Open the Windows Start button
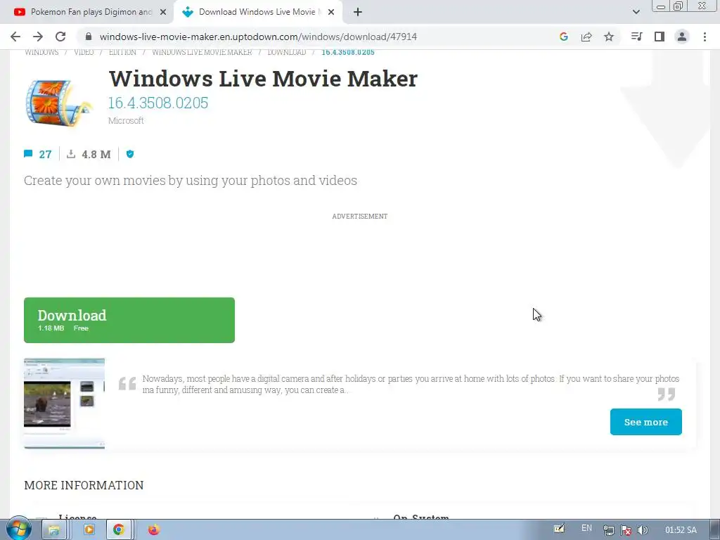The image size is (720, 540). [18, 529]
